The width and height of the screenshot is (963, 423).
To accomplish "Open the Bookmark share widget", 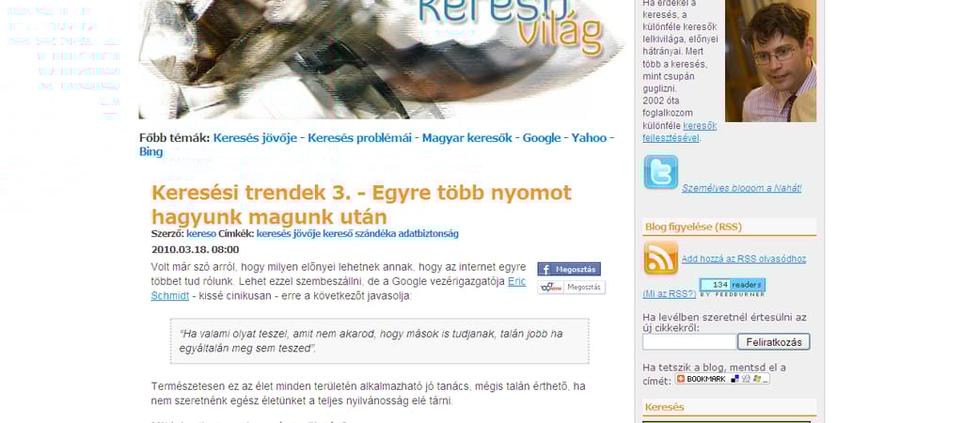I will click(722, 379).
